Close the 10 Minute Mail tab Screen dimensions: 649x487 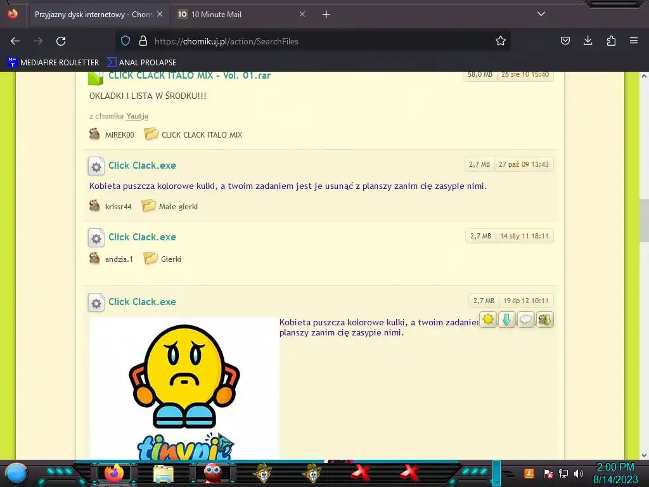point(302,15)
